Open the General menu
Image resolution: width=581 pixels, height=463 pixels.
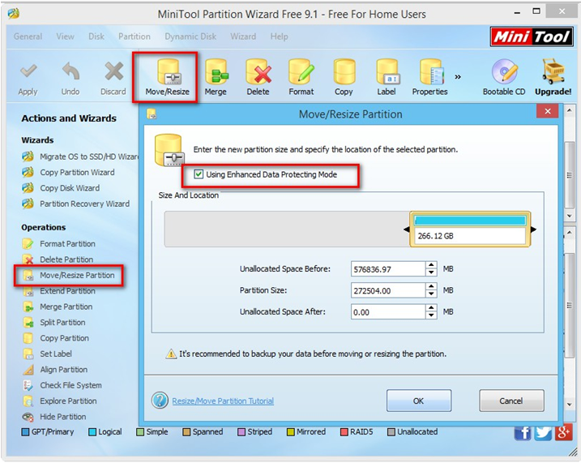tap(28, 36)
